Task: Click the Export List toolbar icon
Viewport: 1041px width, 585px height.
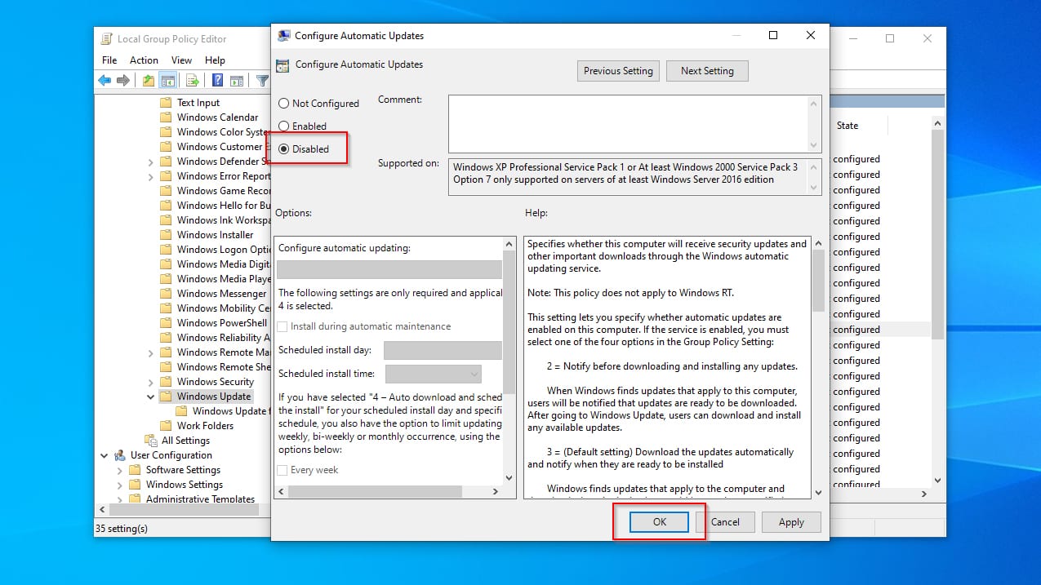Action: (x=193, y=80)
